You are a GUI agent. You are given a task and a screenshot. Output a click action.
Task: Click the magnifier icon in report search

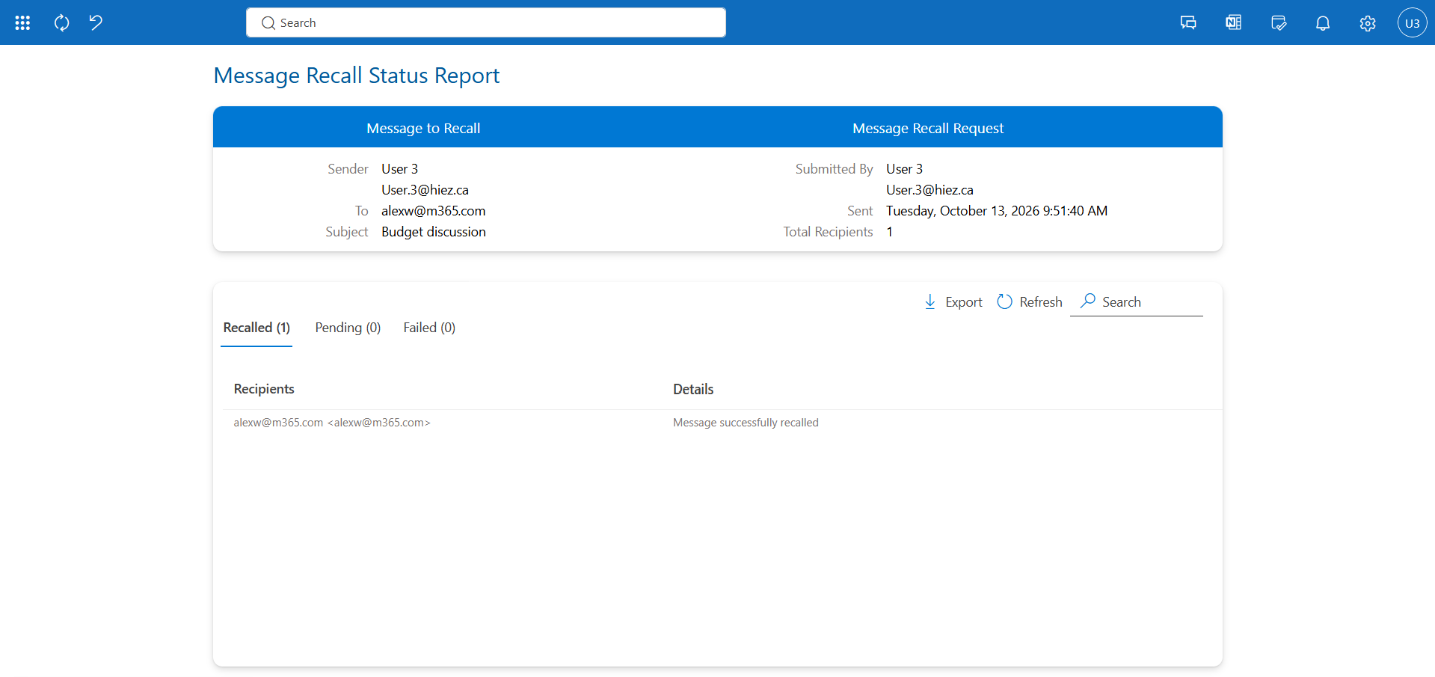pos(1088,301)
